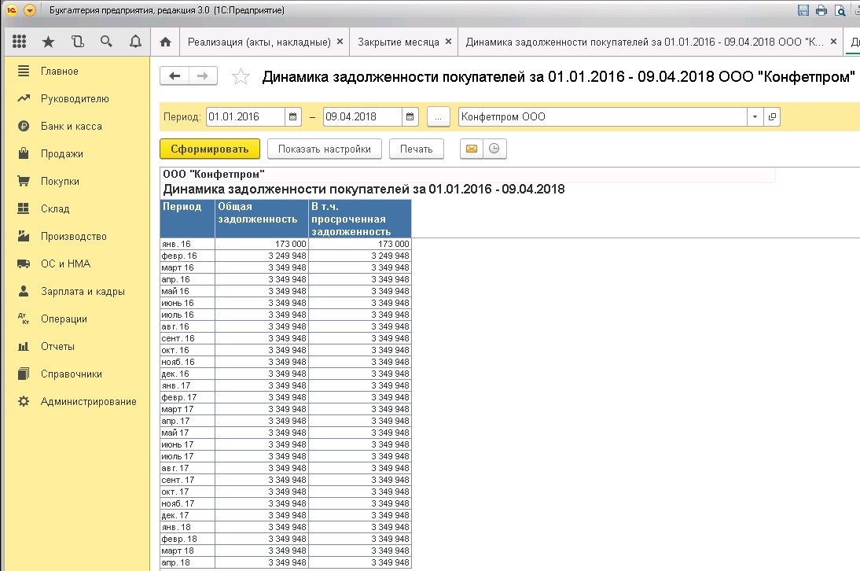Click the save diskette icon
The image size is (860, 571).
click(803, 10)
